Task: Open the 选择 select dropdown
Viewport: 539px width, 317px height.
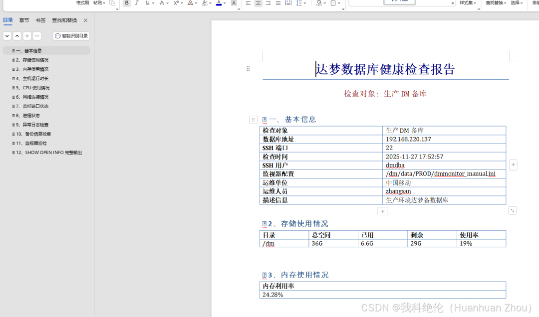Action: [x=517, y=3]
